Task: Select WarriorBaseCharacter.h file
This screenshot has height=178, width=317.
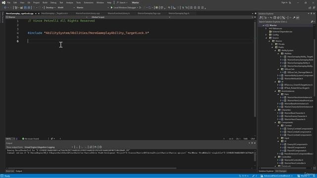Action: click(x=295, y=113)
